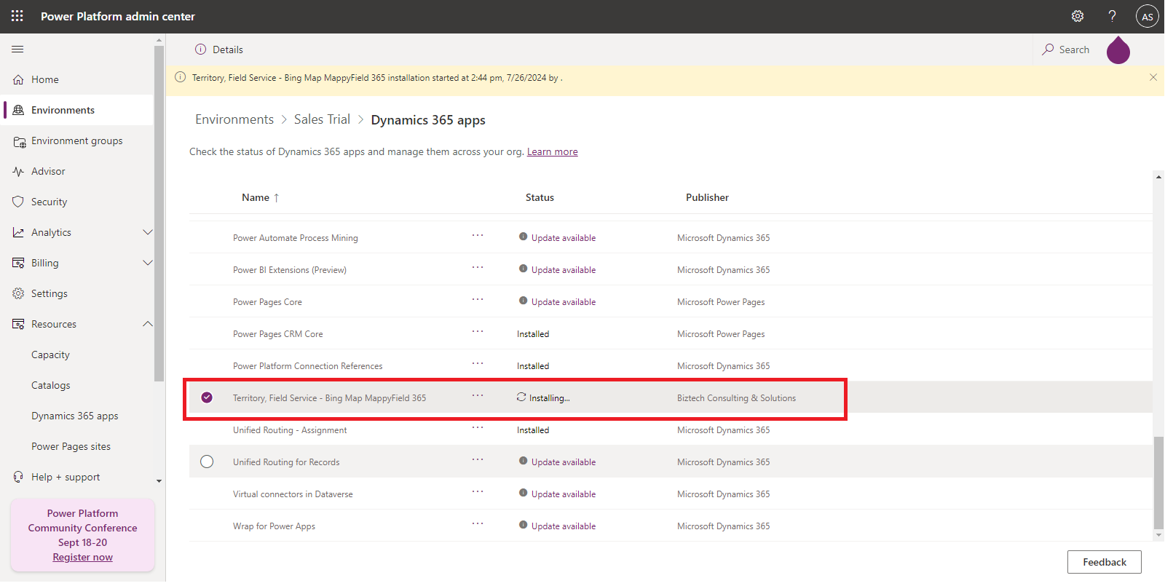Screen dimensions: 1165x586
Task: Deselect the Territory, Field Service row checkmark
Action: (x=207, y=397)
